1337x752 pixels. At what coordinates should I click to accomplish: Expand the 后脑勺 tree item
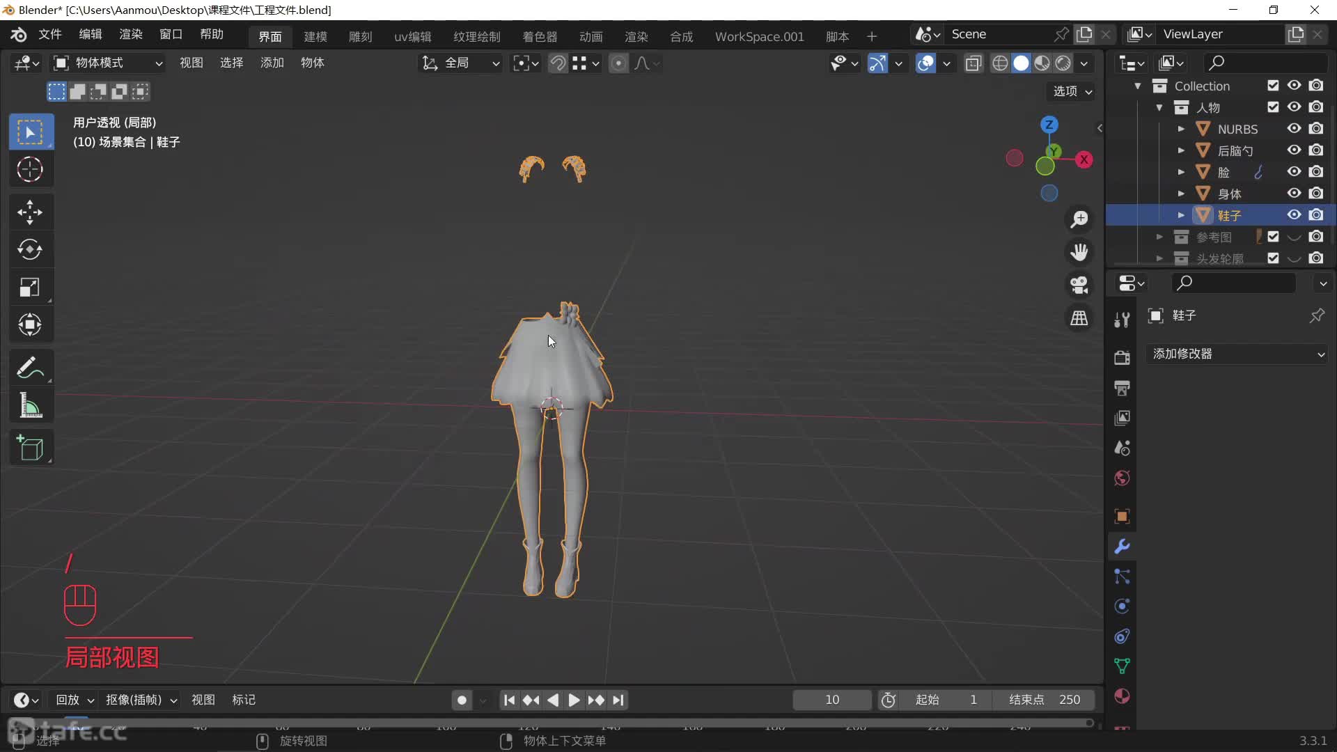click(x=1181, y=150)
